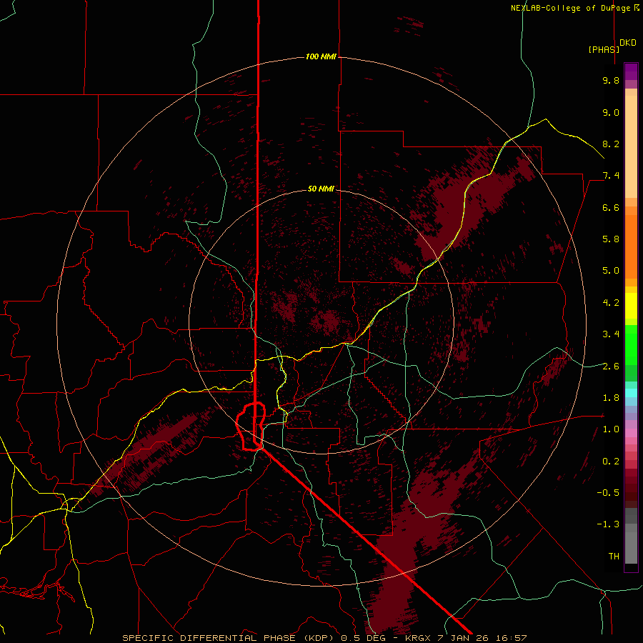Select the 7.4 legend value
This screenshot has height=643, width=643.
[611, 176]
